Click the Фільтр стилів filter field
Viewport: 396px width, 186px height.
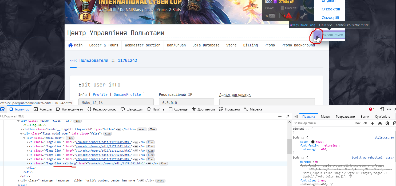(323, 123)
